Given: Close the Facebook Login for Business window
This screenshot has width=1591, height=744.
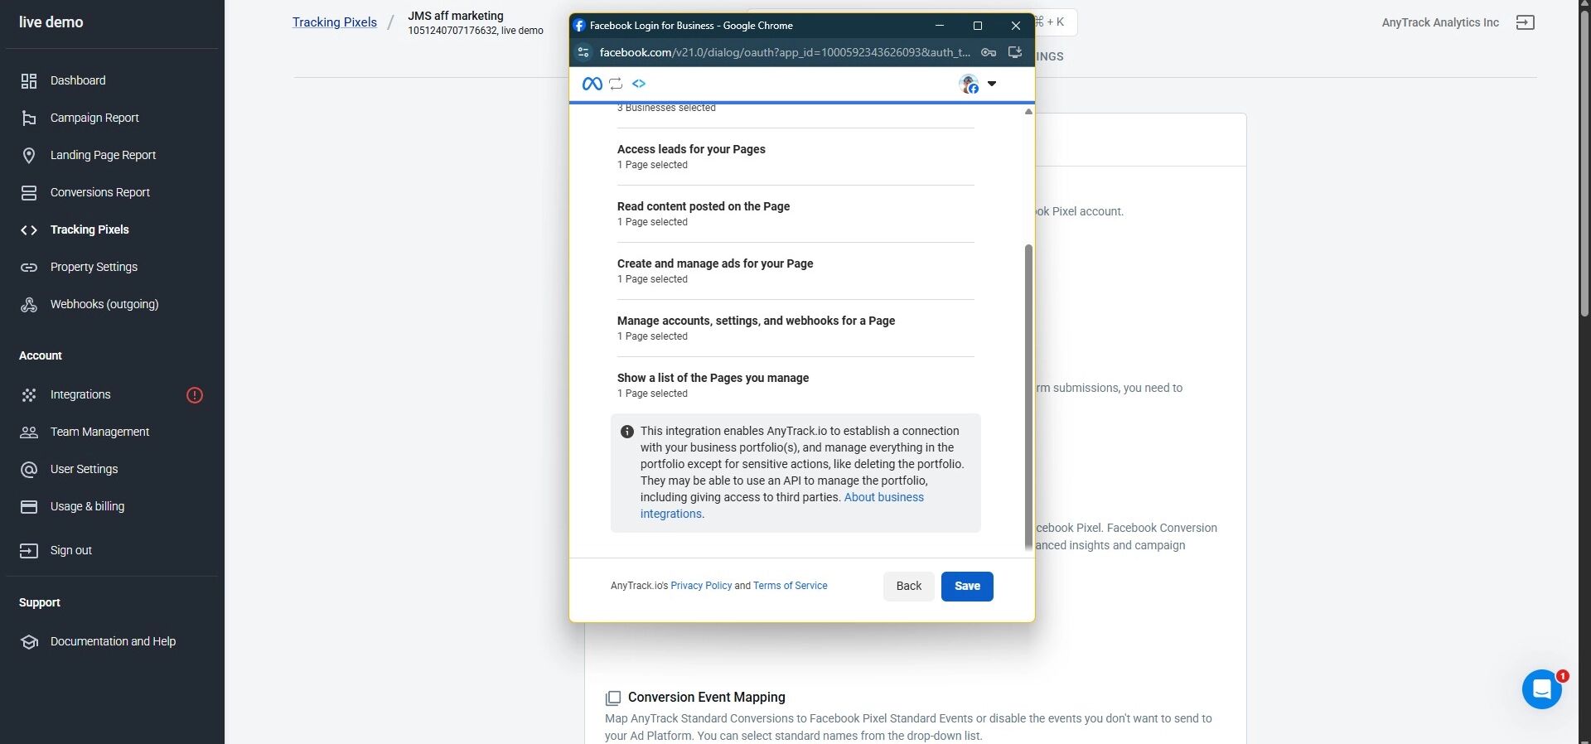Looking at the screenshot, I should (x=1016, y=26).
